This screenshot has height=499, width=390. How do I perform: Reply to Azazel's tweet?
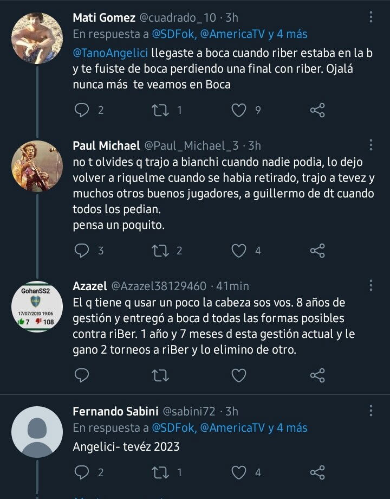point(81,375)
